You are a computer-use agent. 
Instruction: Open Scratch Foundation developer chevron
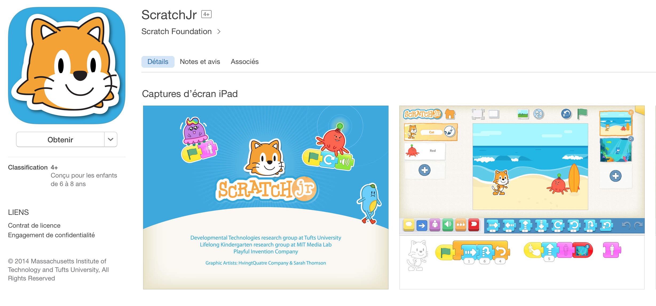pyautogui.click(x=219, y=32)
